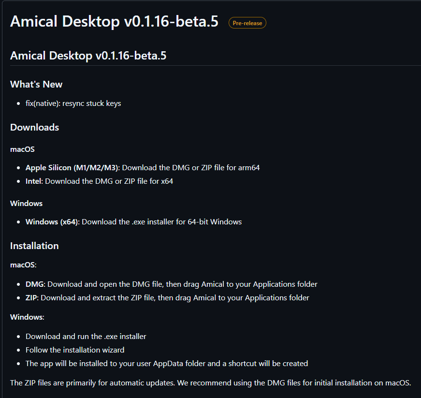Image resolution: width=421 pixels, height=398 pixels.
Task: Click 'Windows:' subheading under Installation
Action: click(x=28, y=317)
